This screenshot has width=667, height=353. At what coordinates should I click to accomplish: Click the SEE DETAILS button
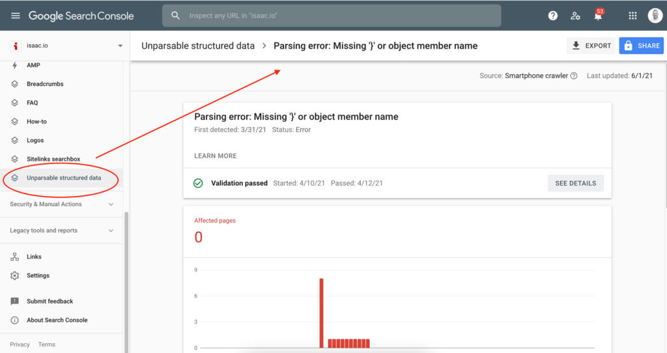(576, 183)
